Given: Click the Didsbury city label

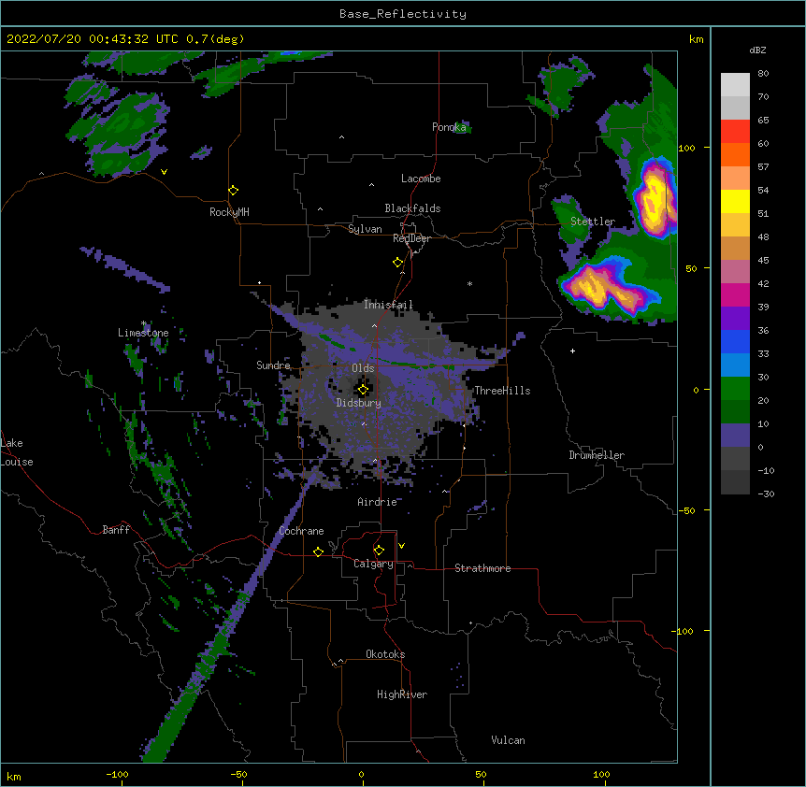Looking at the screenshot, I should [x=359, y=403].
